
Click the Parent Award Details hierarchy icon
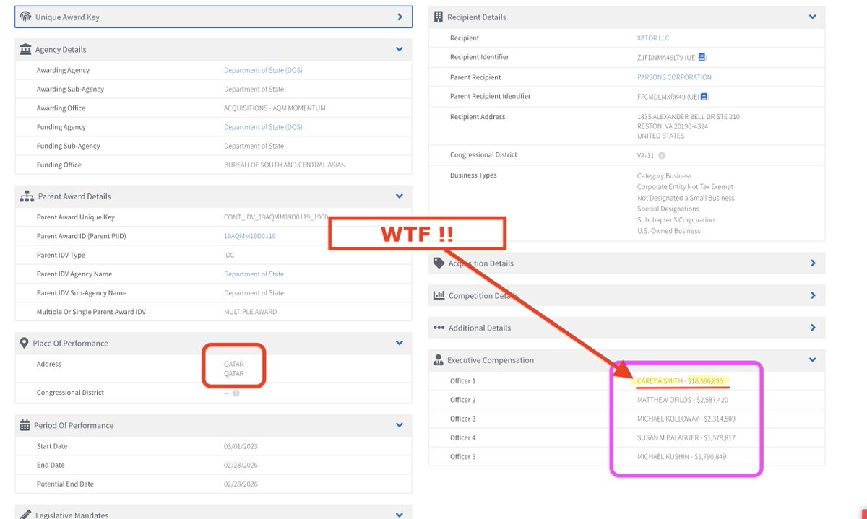(x=27, y=196)
